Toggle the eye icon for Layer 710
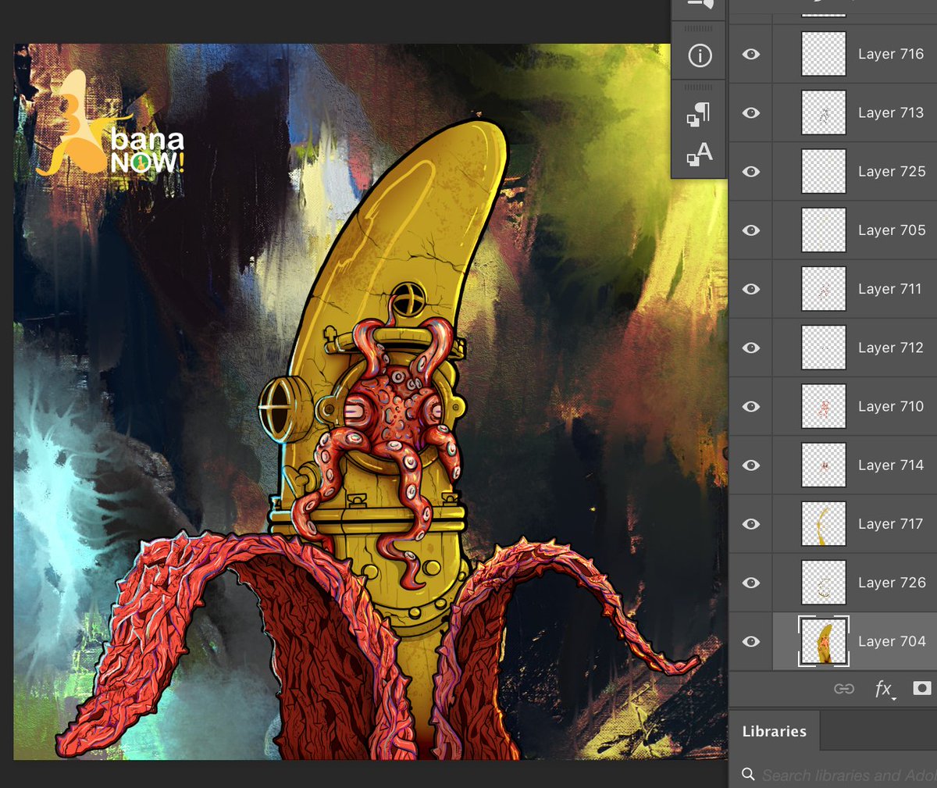 [751, 406]
